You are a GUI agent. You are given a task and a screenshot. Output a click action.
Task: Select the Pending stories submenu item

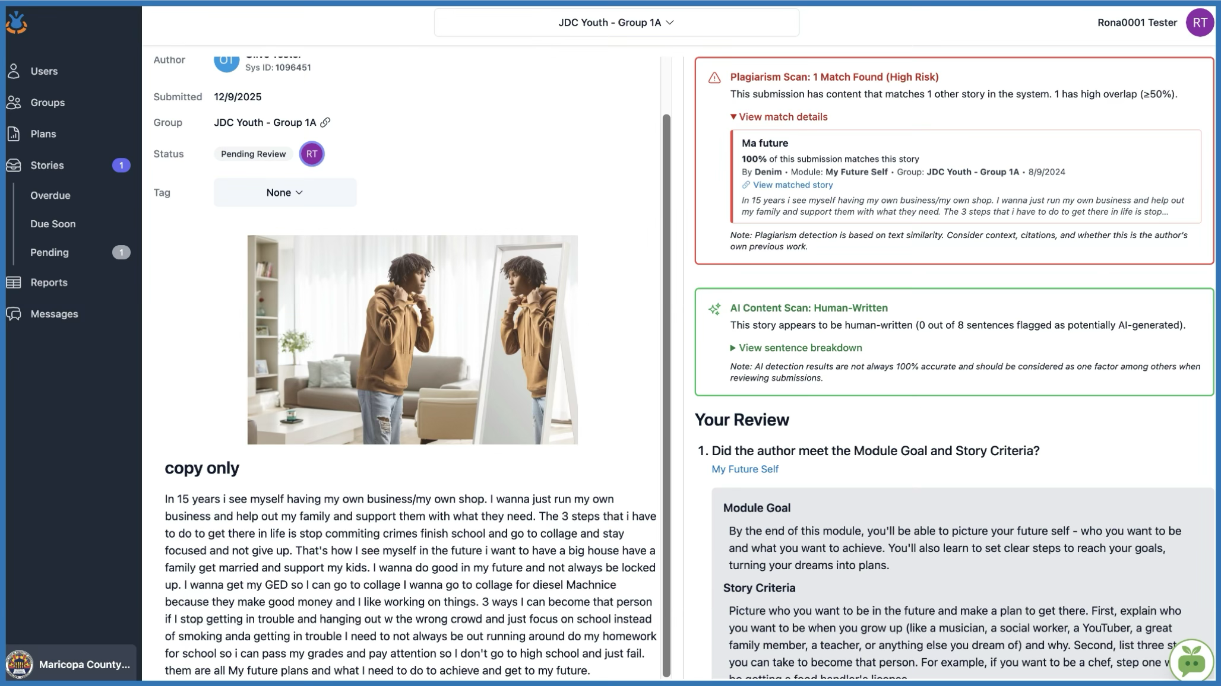pyautogui.click(x=49, y=252)
